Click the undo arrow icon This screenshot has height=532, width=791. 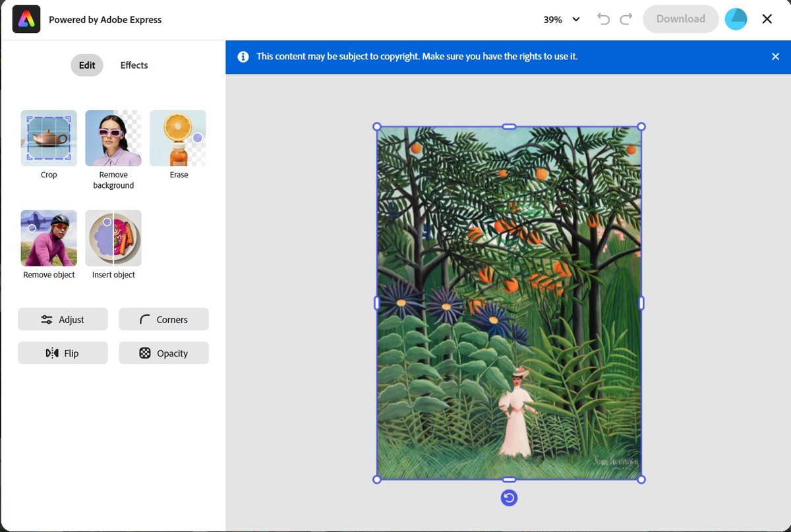click(x=603, y=19)
